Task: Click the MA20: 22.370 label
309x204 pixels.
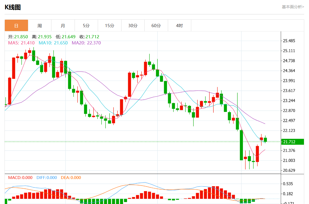Action: 86,43
